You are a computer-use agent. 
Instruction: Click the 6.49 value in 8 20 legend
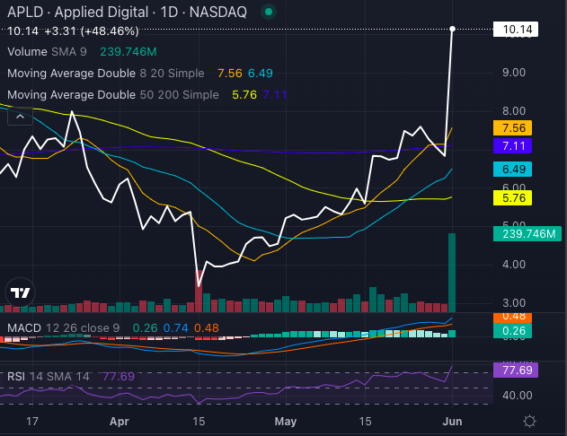tap(261, 74)
